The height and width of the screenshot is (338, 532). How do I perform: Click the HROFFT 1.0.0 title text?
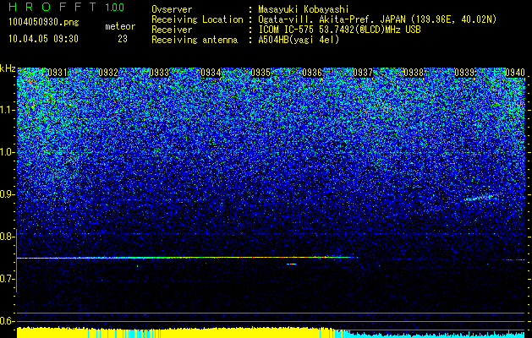click(x=66, y=7)
